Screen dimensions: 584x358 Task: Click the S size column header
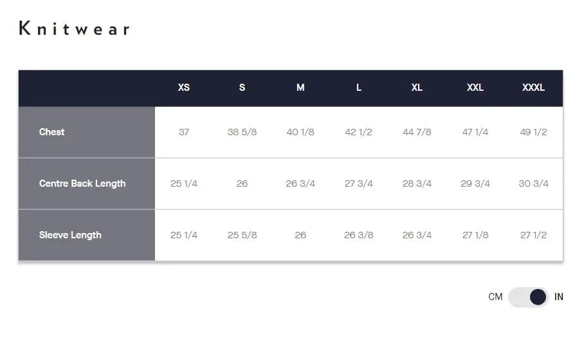tap(242, 88)
